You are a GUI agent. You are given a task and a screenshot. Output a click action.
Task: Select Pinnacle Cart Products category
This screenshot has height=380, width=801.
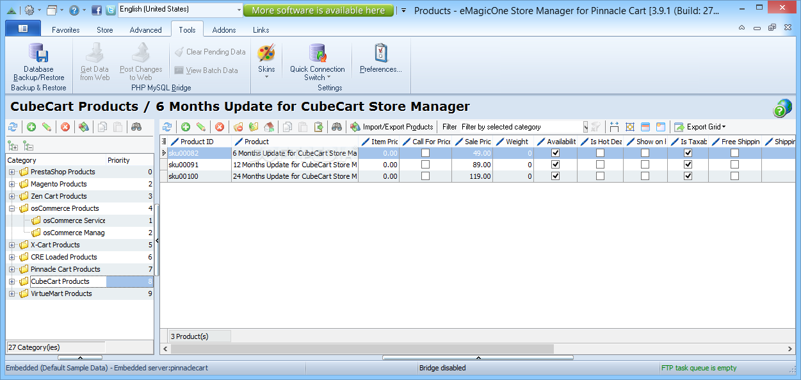pos(65,269)
